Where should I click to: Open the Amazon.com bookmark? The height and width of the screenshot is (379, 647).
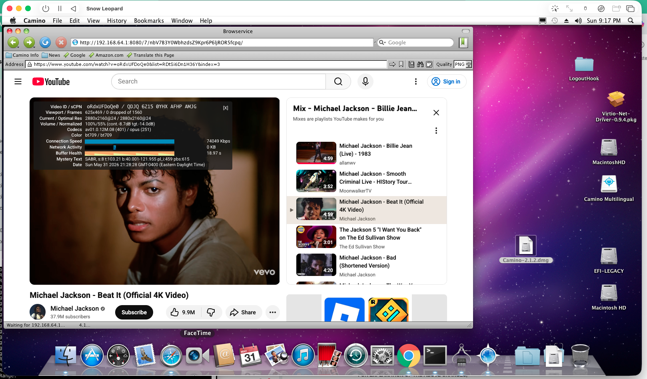click(106, 55)
